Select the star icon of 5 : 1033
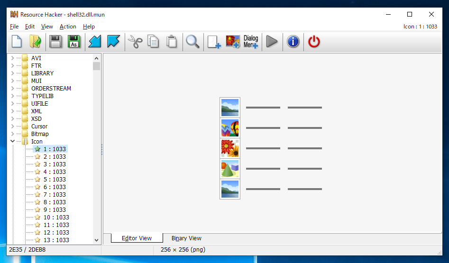This screenshot has height=263, width=449. [37, 180]
